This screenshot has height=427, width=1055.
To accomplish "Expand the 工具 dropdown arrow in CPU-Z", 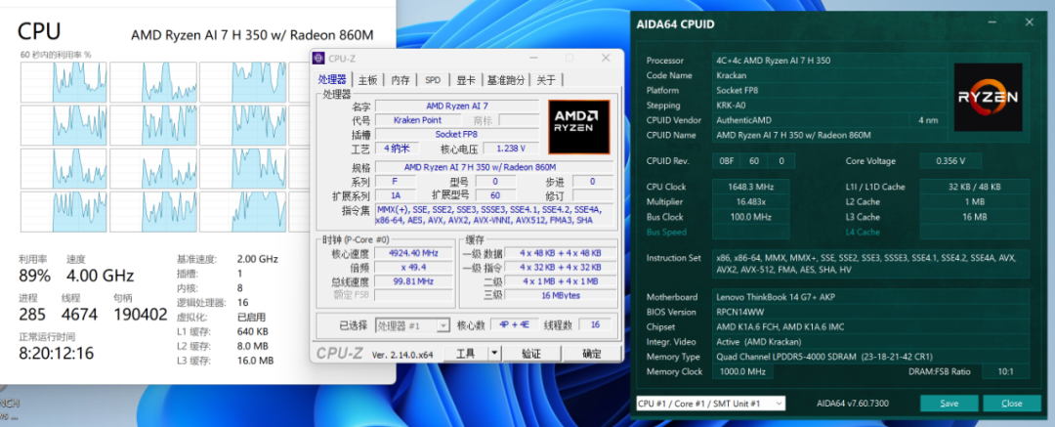I will coord(494,354).
